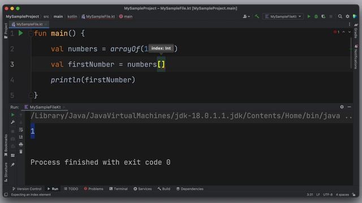Change 4 spaces indent setting
Viewport: 362px width, 203px height.
(342, 195)
